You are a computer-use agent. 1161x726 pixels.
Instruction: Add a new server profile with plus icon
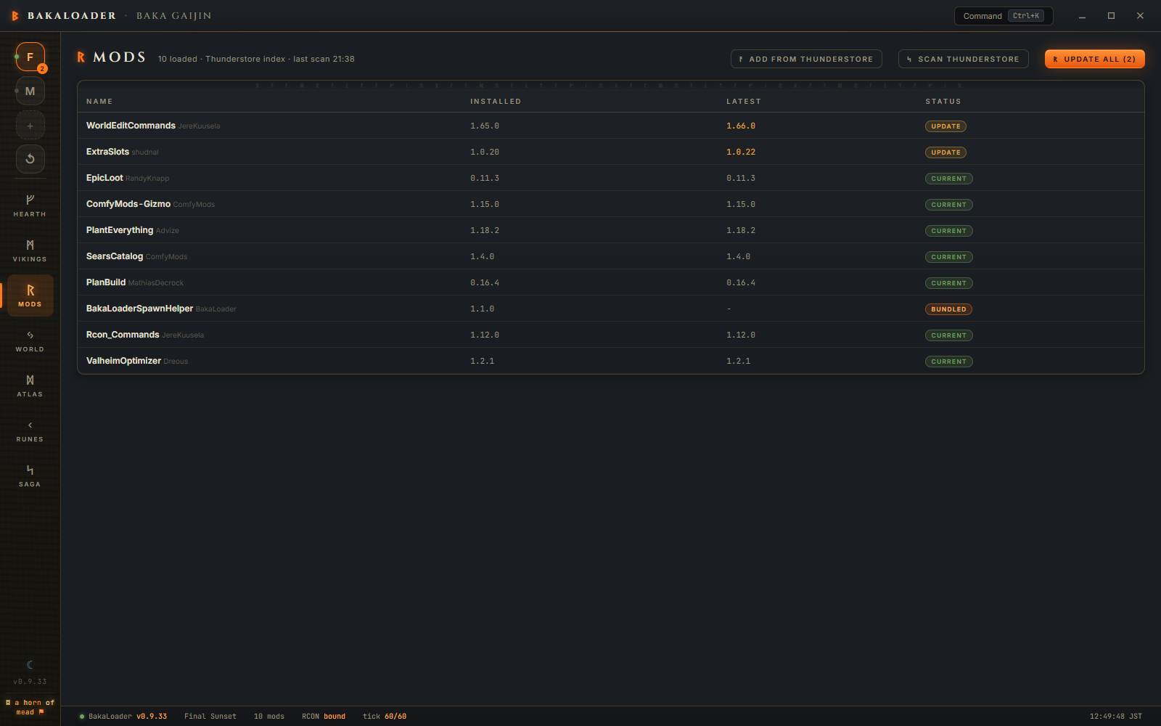point(30,126)
